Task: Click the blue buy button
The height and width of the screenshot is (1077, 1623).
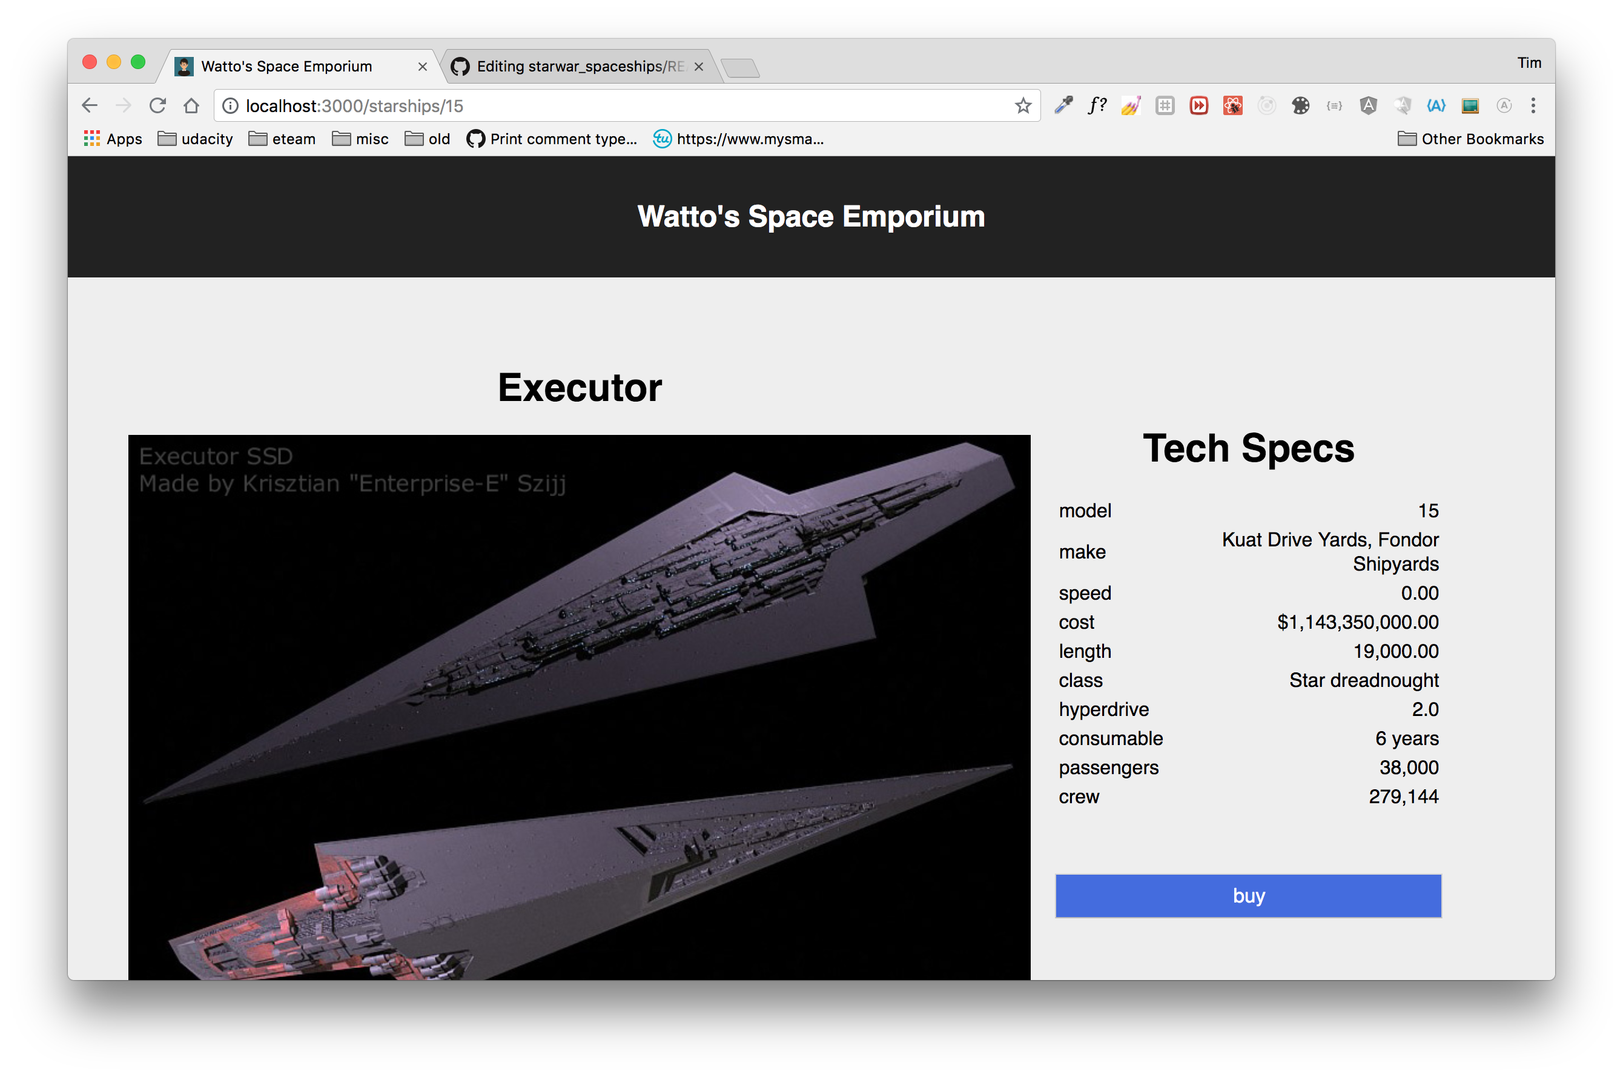Action: [x=1248, y=896]
